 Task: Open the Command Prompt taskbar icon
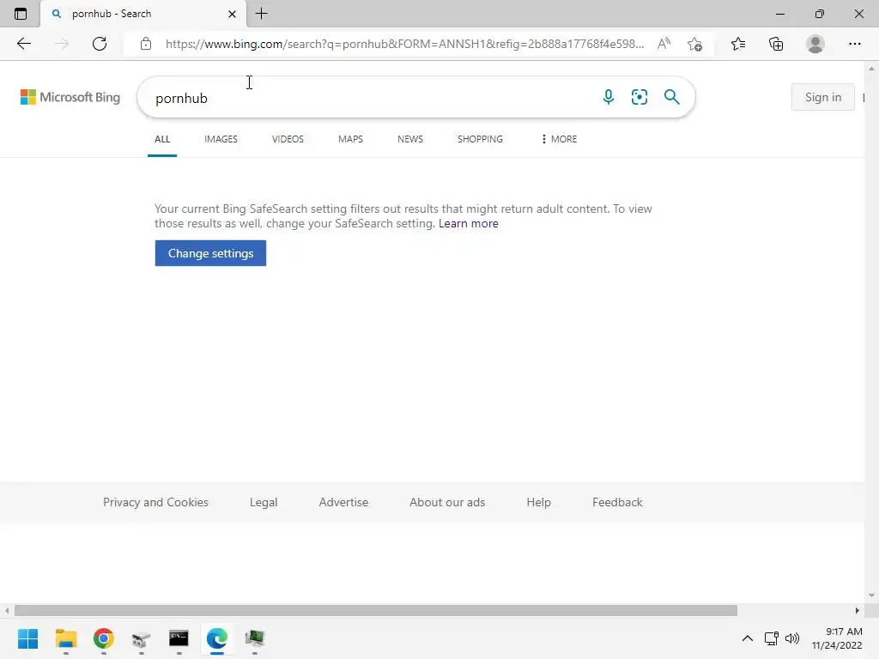[x=179, y=638]
